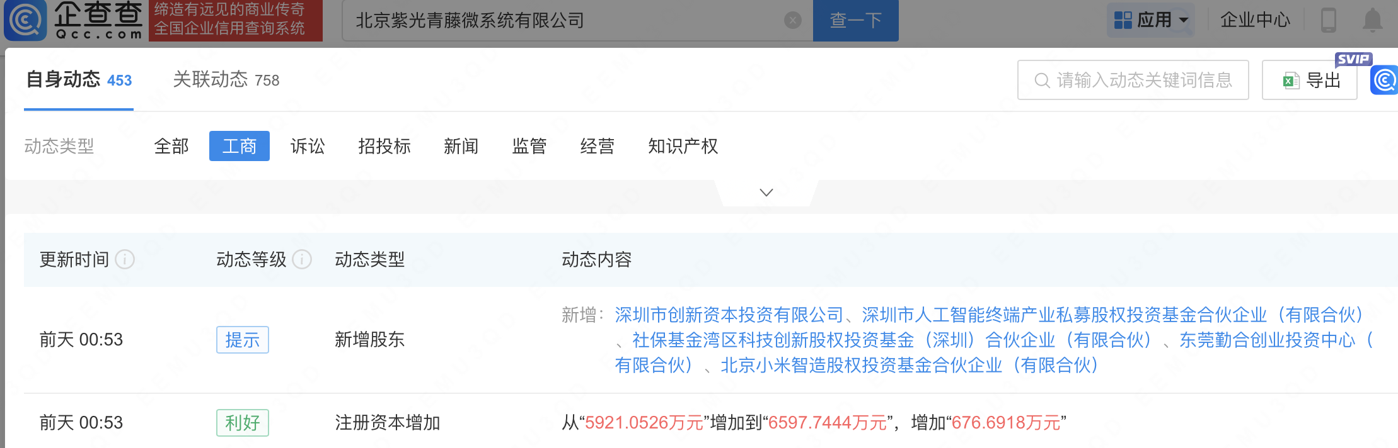Click 676.6918万元 increase value
Screen dimensions: 1398x448
point(1006,423)
